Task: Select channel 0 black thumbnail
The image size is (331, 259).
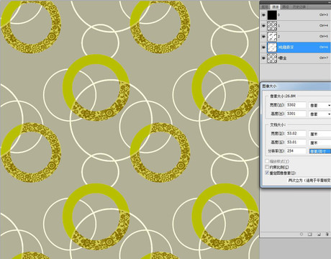Action: tap(272, 15)
